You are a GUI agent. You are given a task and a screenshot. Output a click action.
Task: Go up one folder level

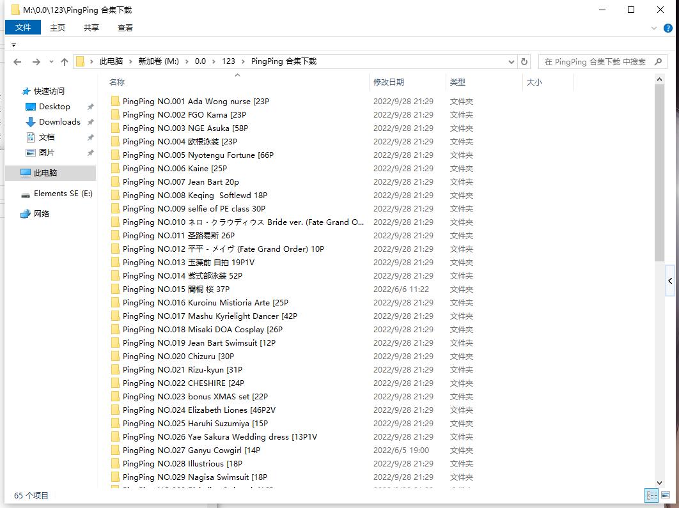pos(65,62)
